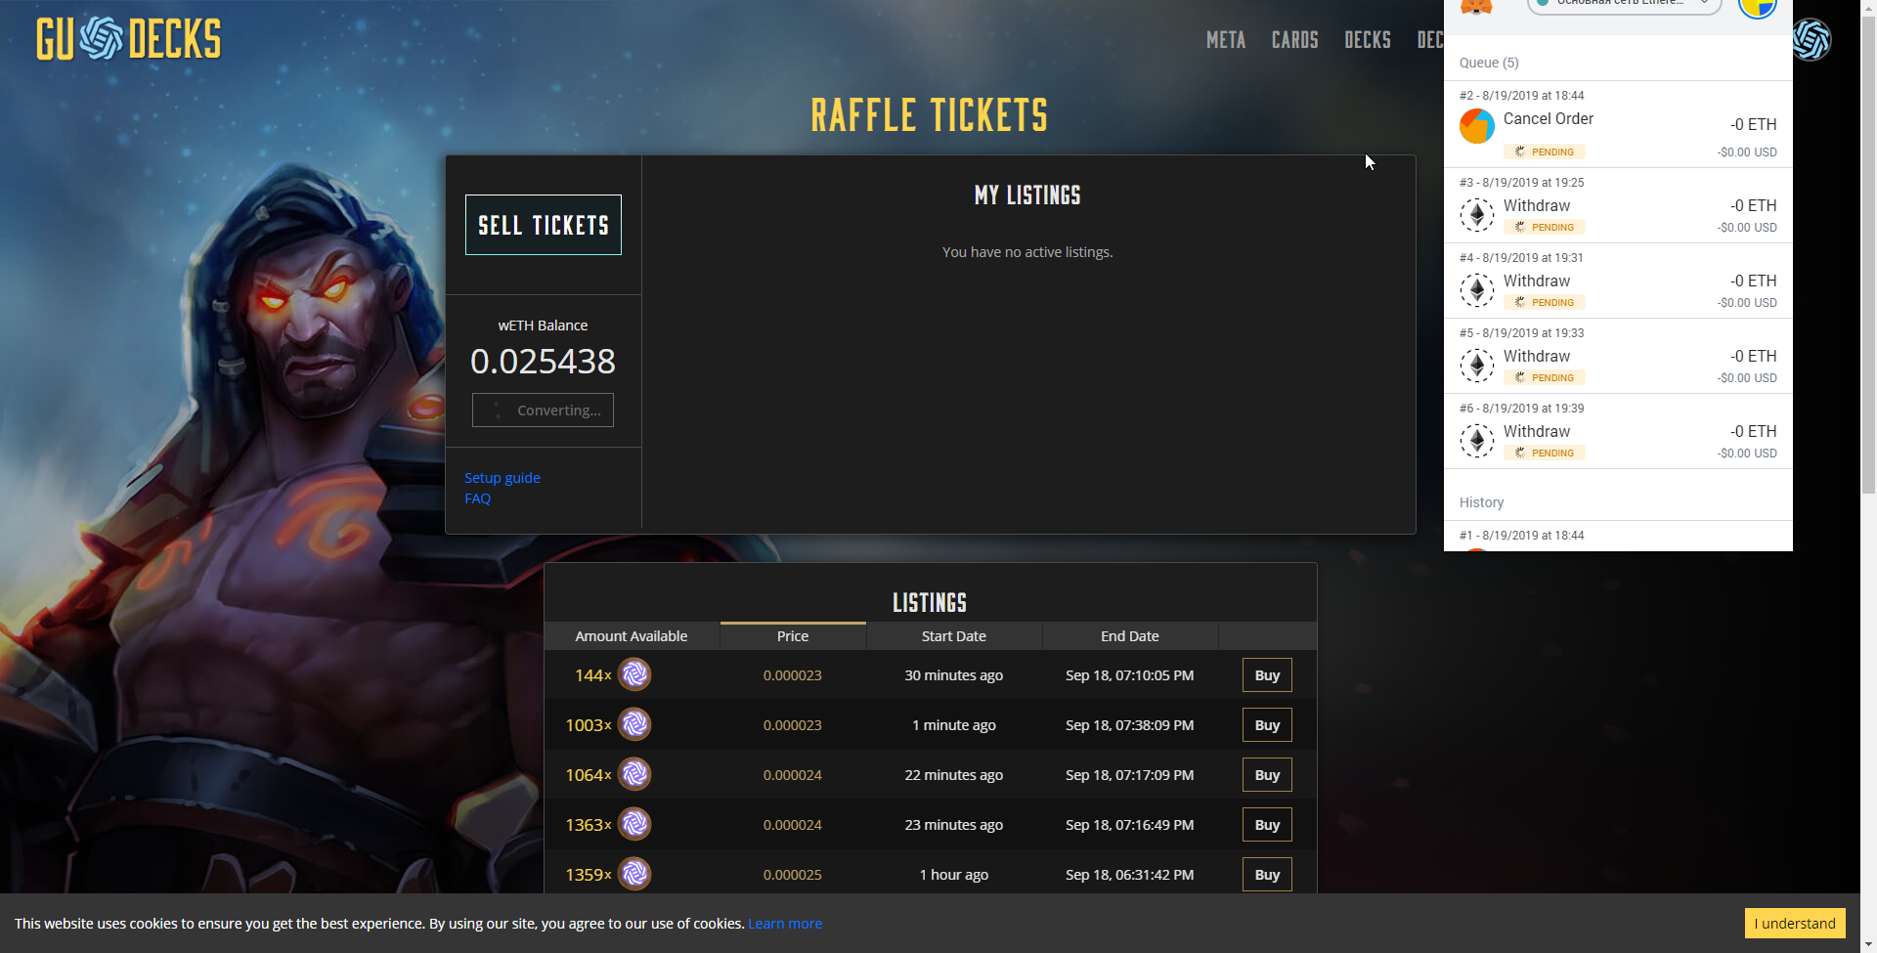Open the Ethereum network selector dropdown
This screenshot has height=953, width=1877.
click(x=1624, y=5)
